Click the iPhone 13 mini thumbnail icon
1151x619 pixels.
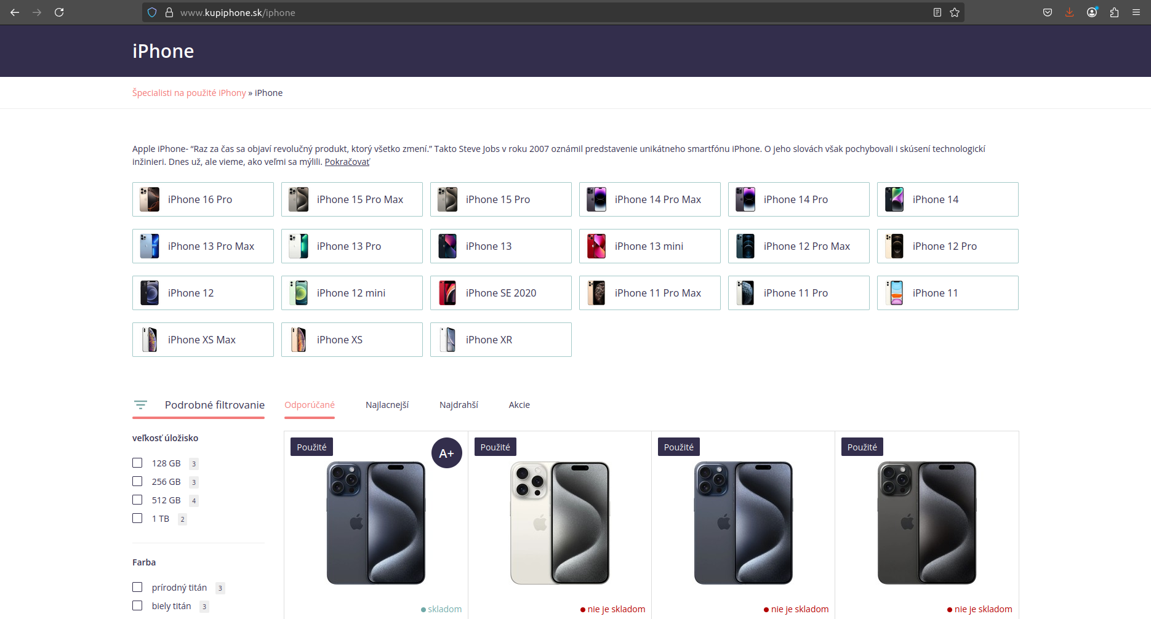click(x=596, y=246)
